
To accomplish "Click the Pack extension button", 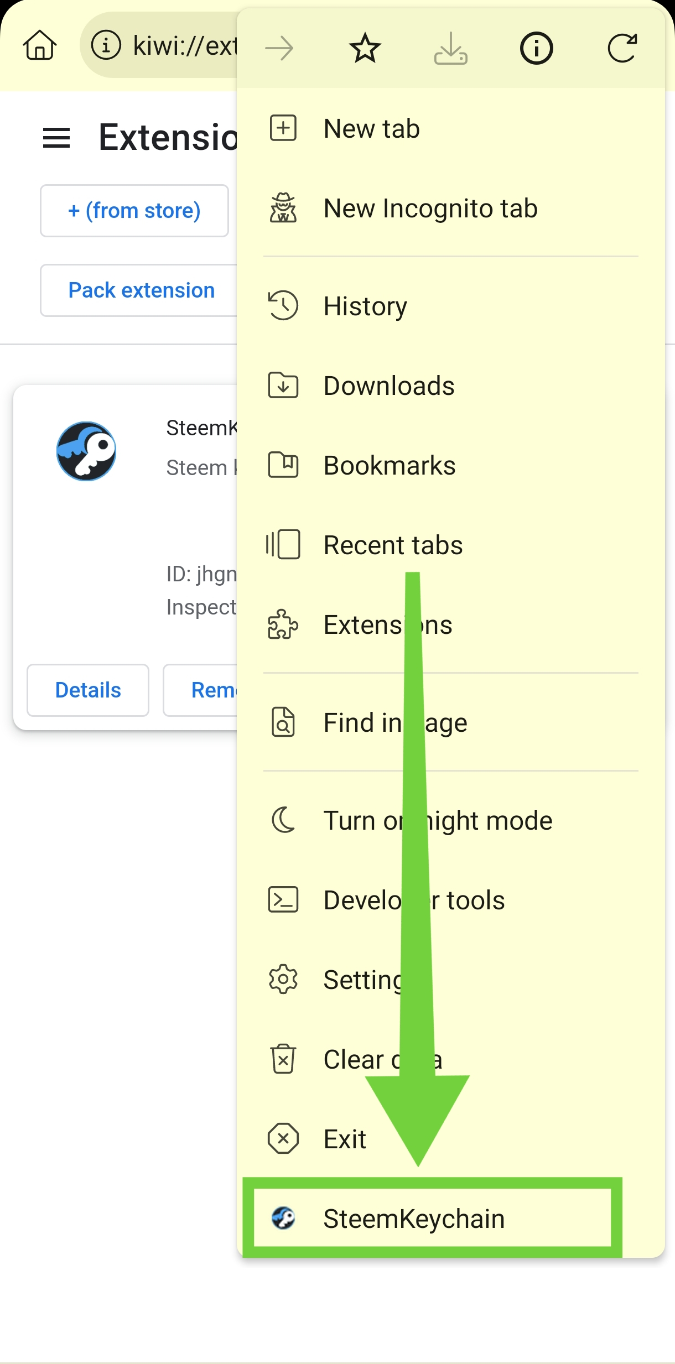I will click(141, 290).
